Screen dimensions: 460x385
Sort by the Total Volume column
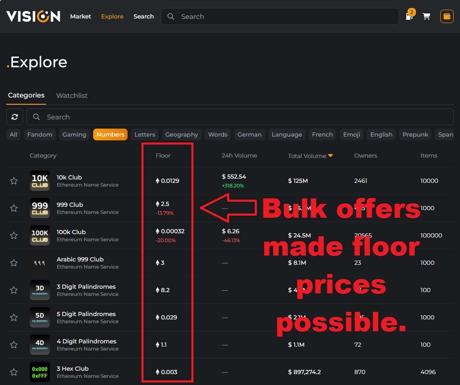(x=310, y=156)
